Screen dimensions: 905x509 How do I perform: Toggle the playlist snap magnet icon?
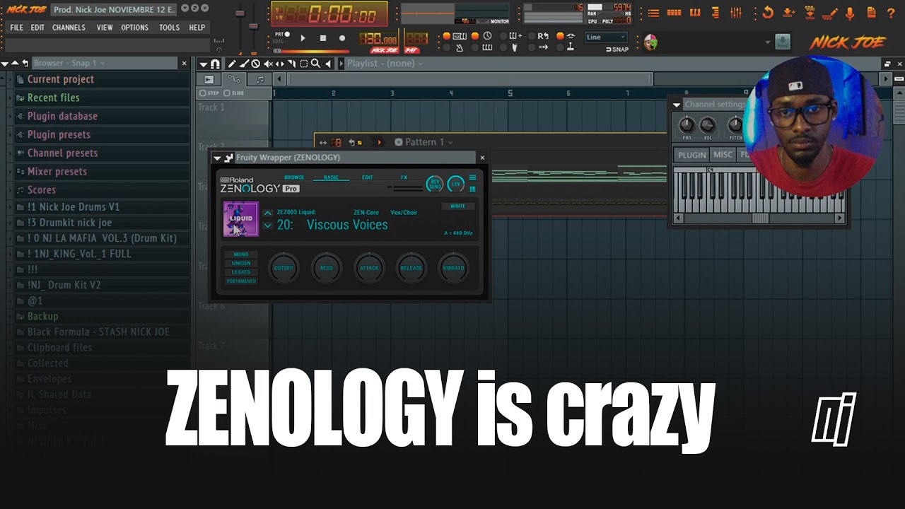215,64
